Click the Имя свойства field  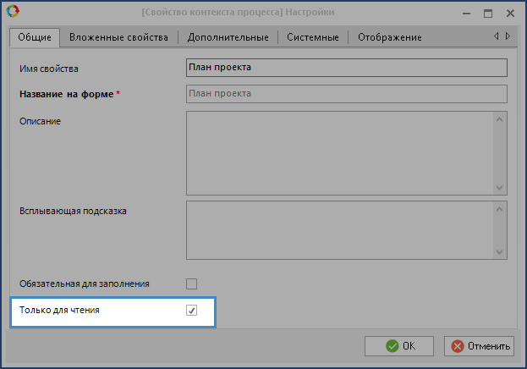point(345,68)
